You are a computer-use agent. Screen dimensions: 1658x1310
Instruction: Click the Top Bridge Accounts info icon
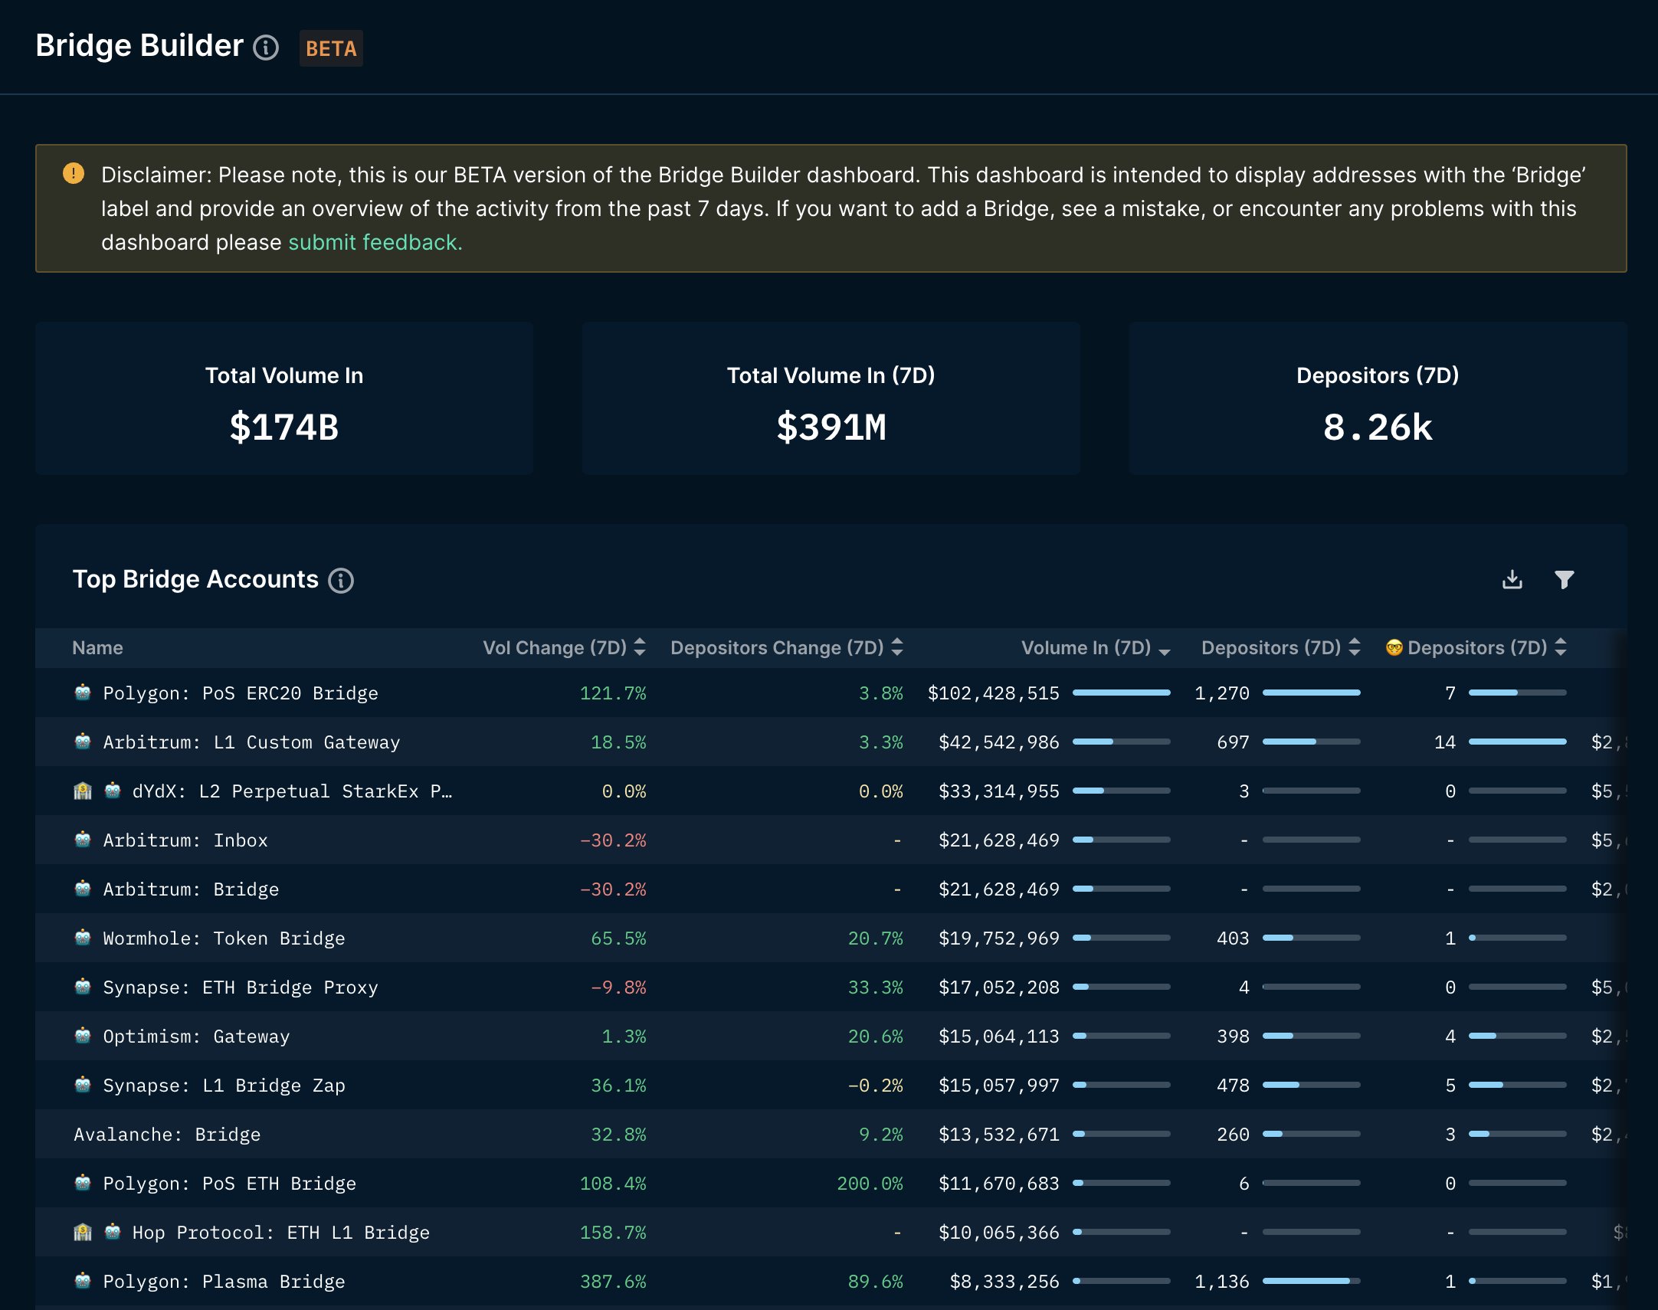pyautogui.click(x=341, y=581)
